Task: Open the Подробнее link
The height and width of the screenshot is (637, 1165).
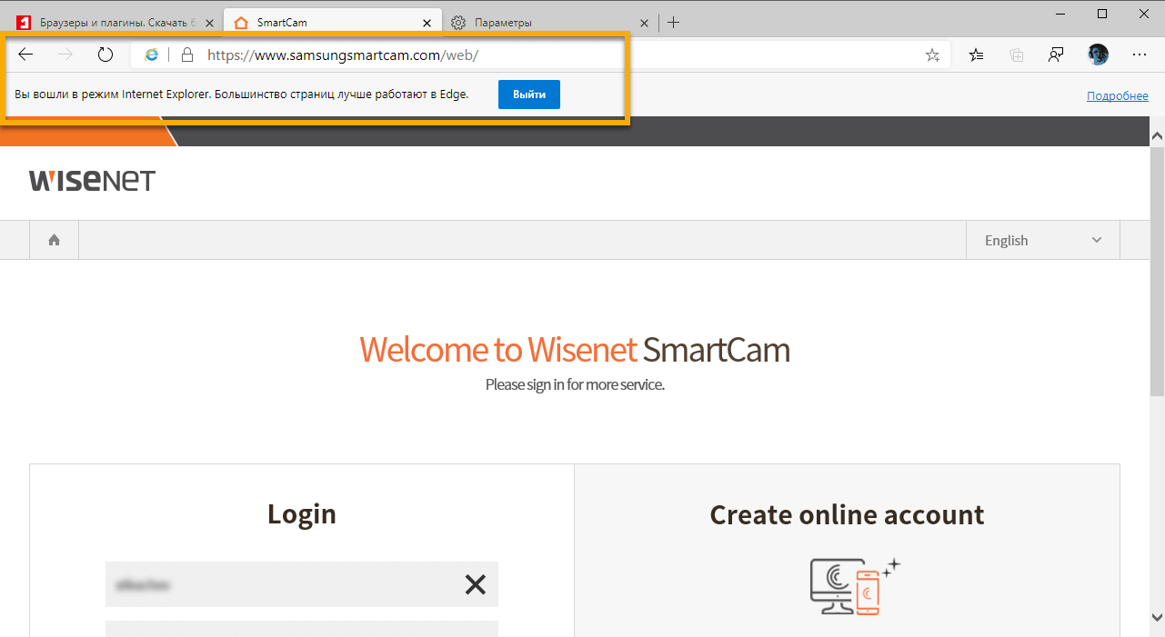Action: coord(1118,95)
